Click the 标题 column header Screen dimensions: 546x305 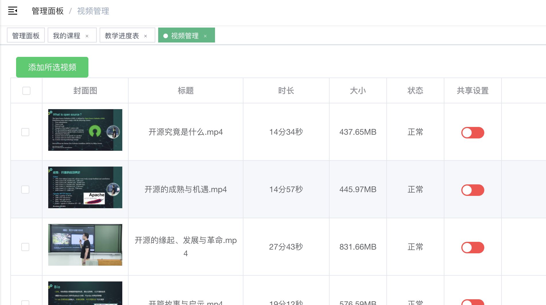click(x=186, y=91)
